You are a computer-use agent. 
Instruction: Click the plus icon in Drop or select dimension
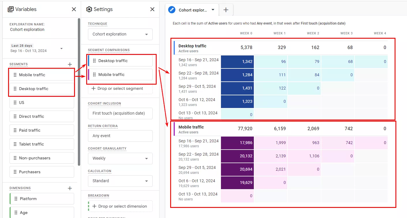pos(94,206)
